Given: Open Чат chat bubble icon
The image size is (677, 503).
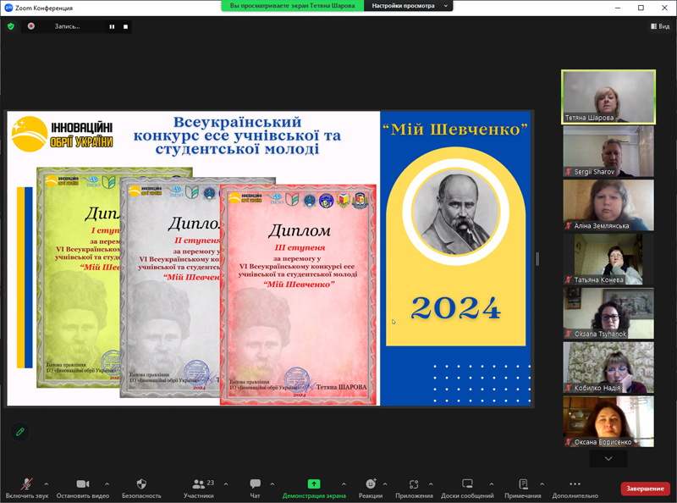Looking at the screenshot, I should point(256,484).
